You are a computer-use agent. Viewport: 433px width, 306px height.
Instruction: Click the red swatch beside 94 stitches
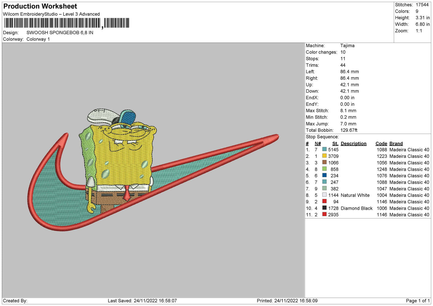coord(324,201)
